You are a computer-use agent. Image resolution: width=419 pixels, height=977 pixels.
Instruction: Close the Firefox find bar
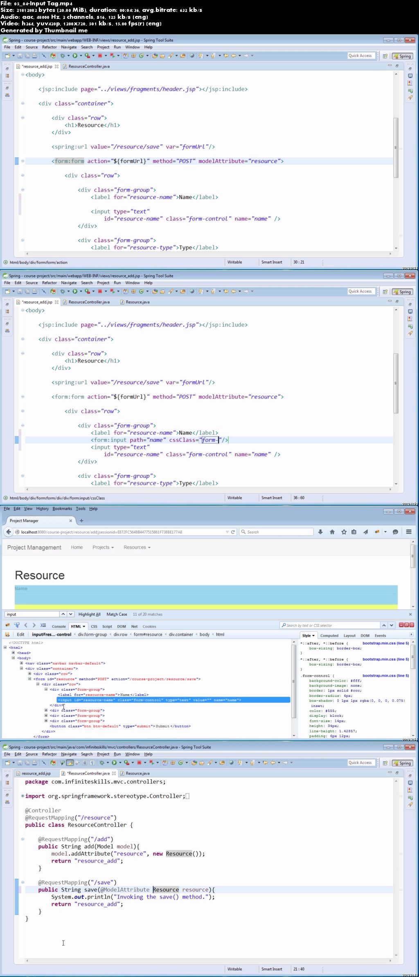pos(410,614)
